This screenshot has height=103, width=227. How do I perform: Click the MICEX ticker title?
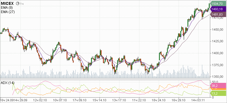(x=7, y=3)
